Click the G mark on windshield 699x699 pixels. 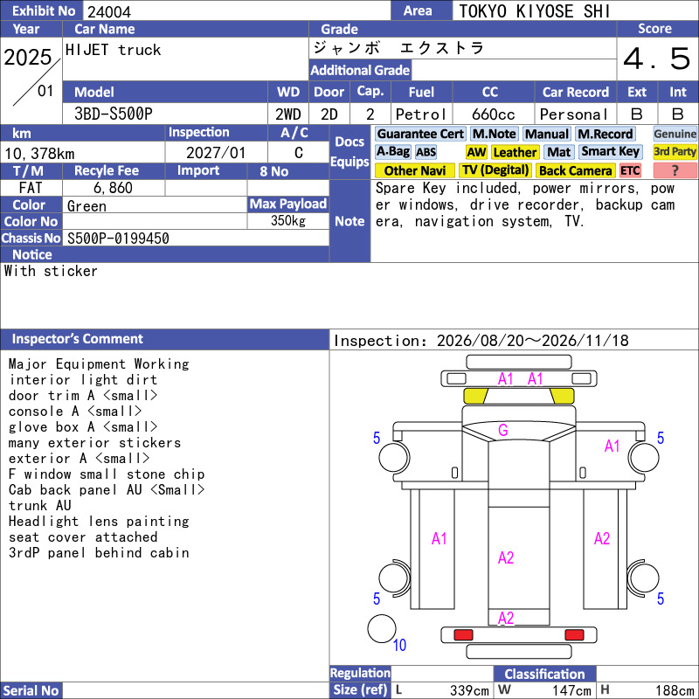coord(503,430)
